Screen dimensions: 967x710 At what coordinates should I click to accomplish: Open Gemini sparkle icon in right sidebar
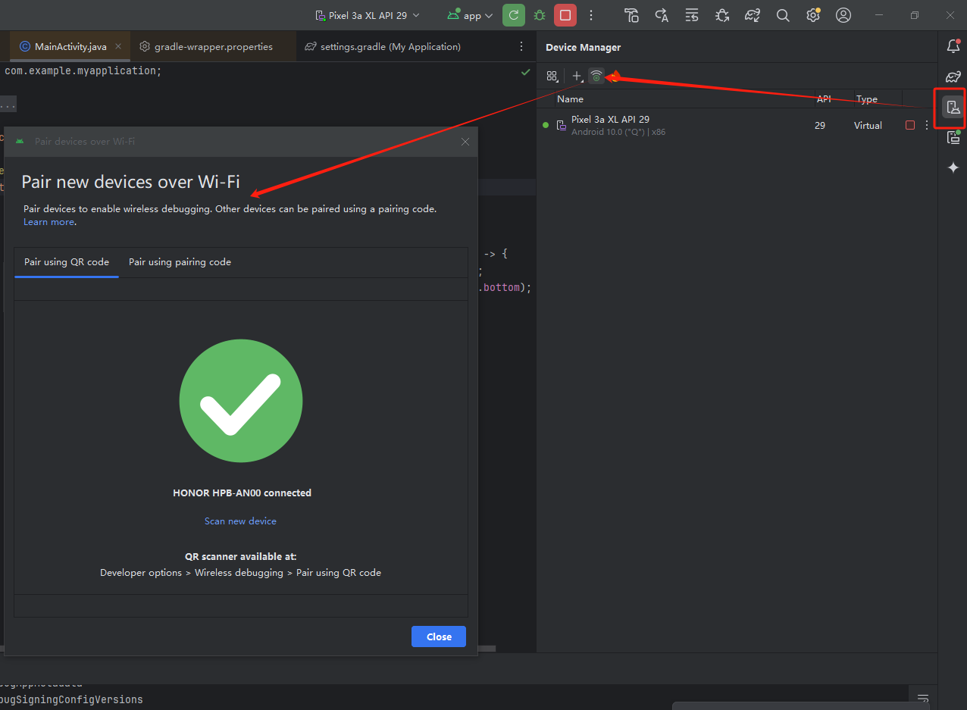[953, 167]
